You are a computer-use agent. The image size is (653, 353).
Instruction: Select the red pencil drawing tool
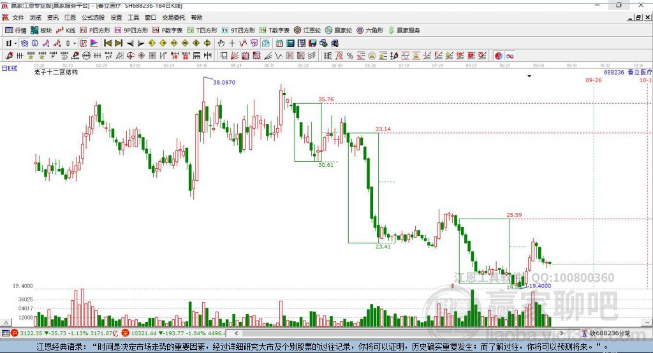[9, 56]
